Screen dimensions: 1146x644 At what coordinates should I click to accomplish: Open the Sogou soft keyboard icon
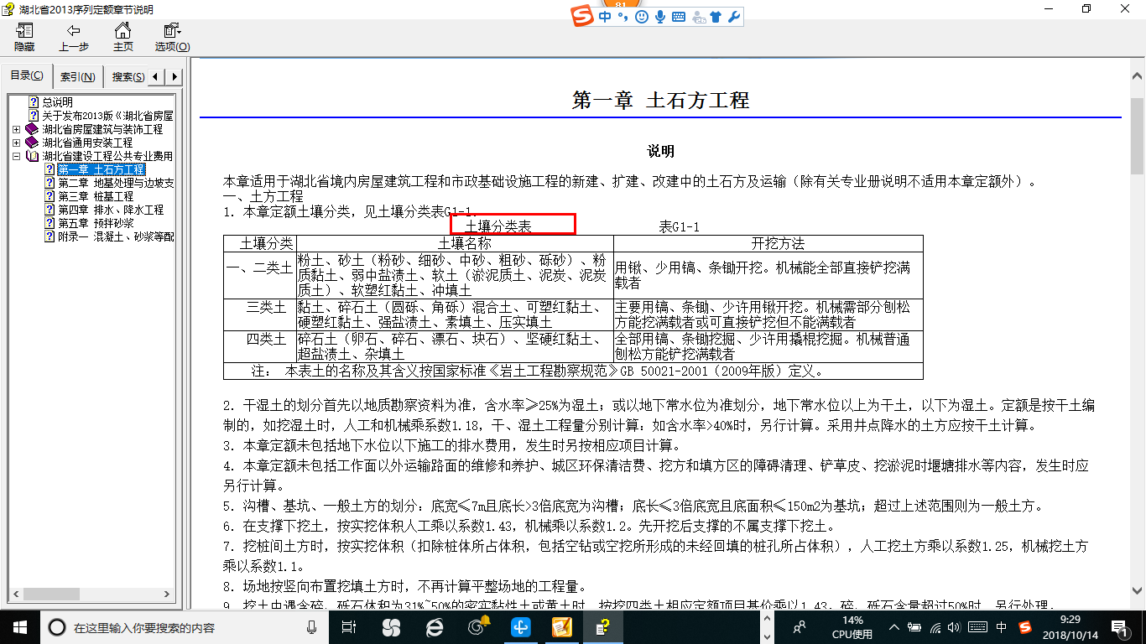pos(678,17)
